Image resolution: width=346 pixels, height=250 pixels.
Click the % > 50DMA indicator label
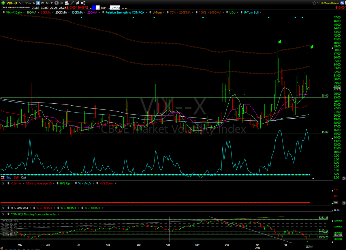click(44, 208)
